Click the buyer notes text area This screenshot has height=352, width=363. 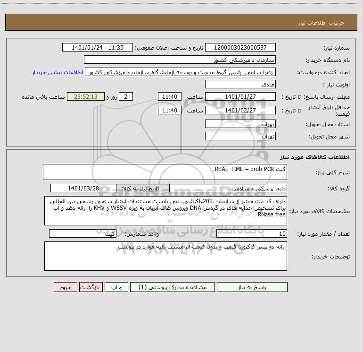[x=165, y=256]
